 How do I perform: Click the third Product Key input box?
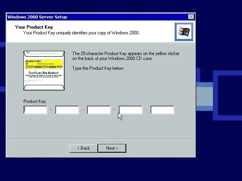(x=99, y=110)
